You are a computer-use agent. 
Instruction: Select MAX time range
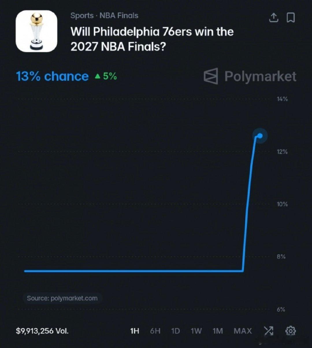(243, 331)
